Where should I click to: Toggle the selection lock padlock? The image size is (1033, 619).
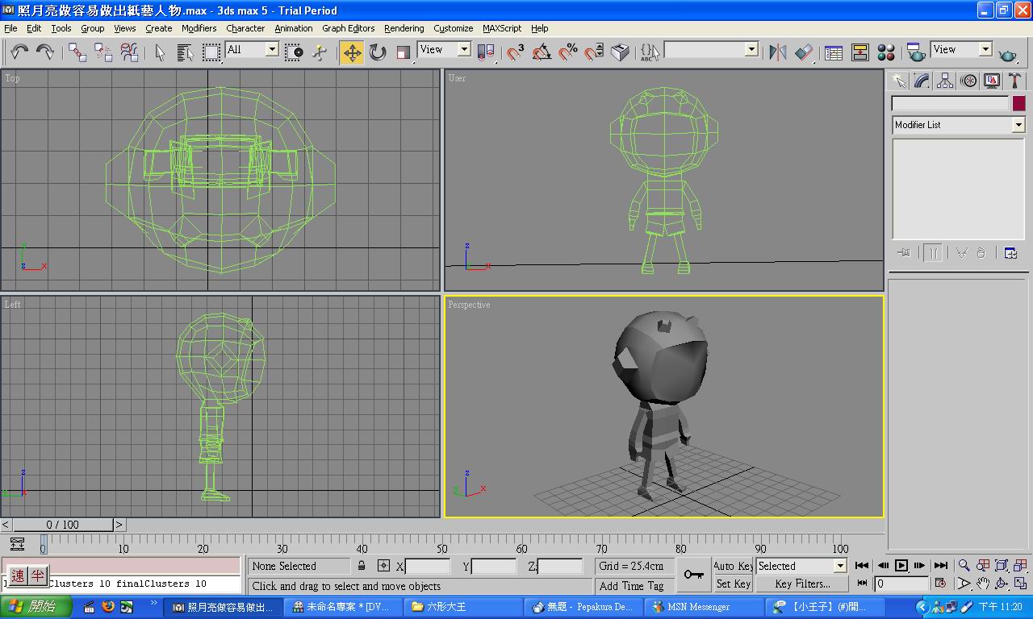pyautogui.click(x=362, y=566)
